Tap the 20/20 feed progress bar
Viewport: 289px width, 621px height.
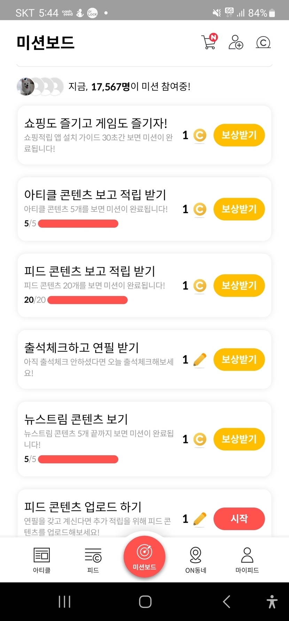(x=87, y=300)
